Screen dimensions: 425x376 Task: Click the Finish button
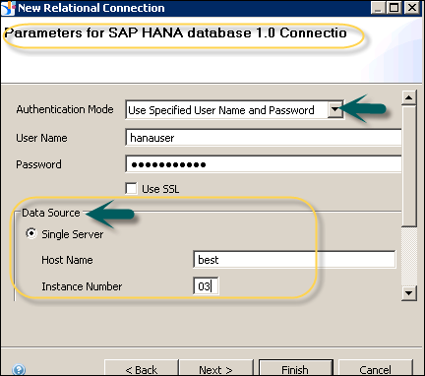coord(295,368)
